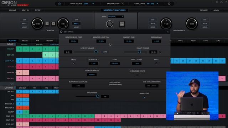Image resolution: width=228 pixels, height=128 pixels.
Task: Open oscillator Level dropdown
Action: coord(115,63)
